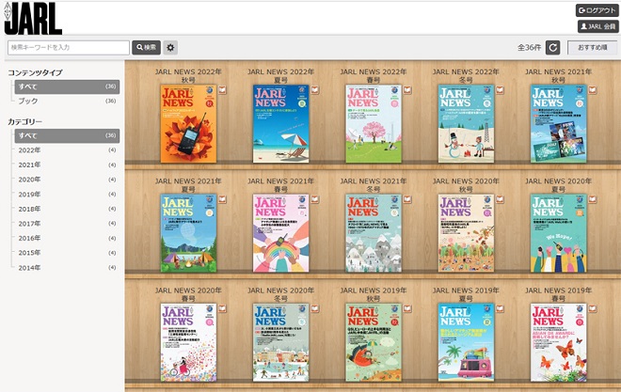Filter by 2020年 category
Screen dimensions: 621x392
point(67,180)
